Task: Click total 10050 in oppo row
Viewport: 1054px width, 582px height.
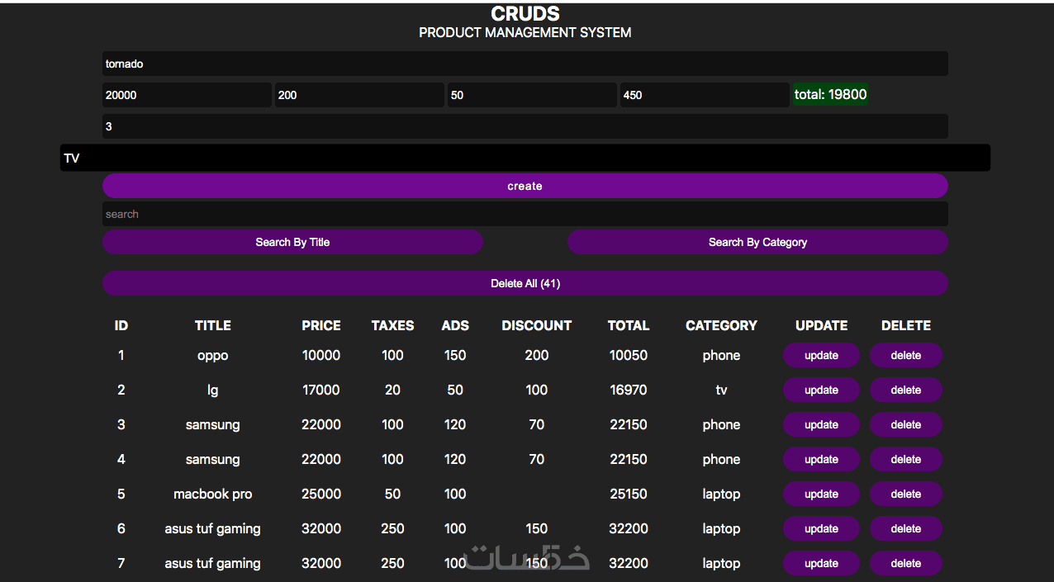Action: [x=629, y=356]
